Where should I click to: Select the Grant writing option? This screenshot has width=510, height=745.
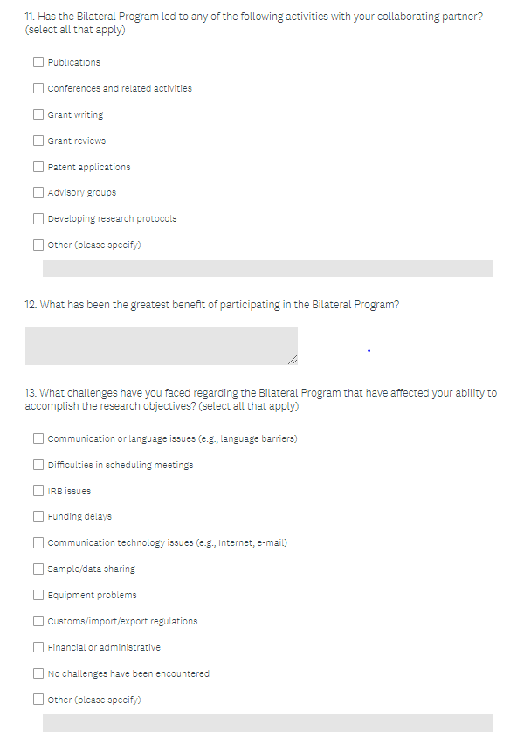pyautogui.click(x=38, y=114)
